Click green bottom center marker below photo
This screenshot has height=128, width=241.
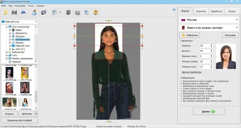coord(109,121)
